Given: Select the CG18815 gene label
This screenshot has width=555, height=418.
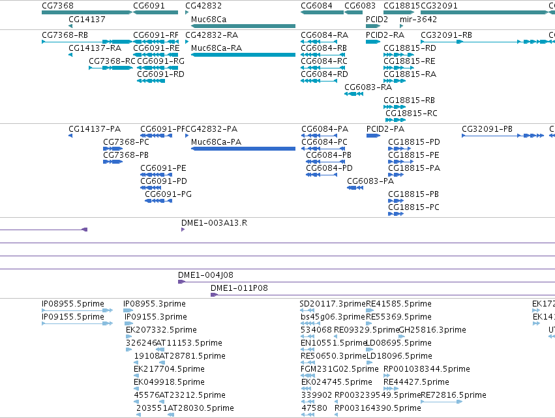Looking at the screenshot, I should pos(401,6).
